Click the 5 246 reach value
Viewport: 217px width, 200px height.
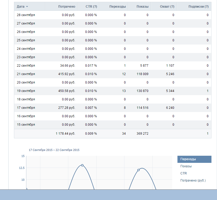tap(170, 74)
